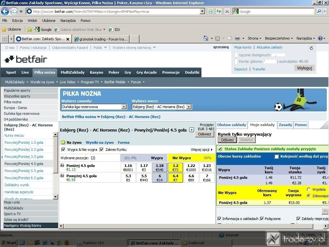Open the Plik menu
Screen dimensions: 329x247
coord(5,21)
